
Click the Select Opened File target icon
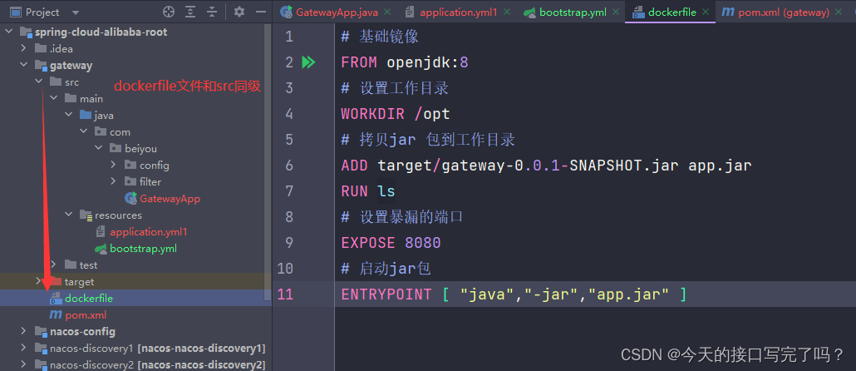169,12
